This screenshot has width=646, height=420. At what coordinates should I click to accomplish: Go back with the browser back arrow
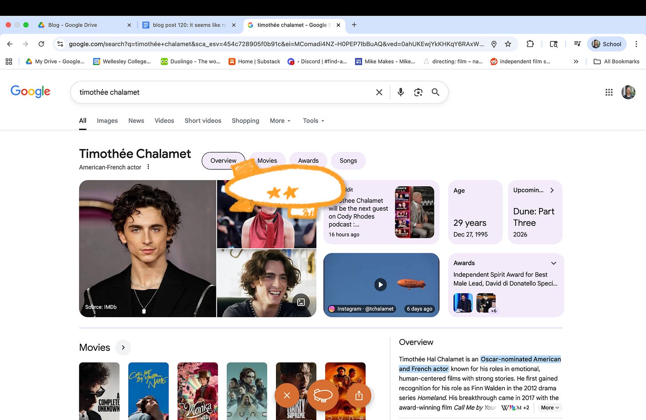point(10,44)
